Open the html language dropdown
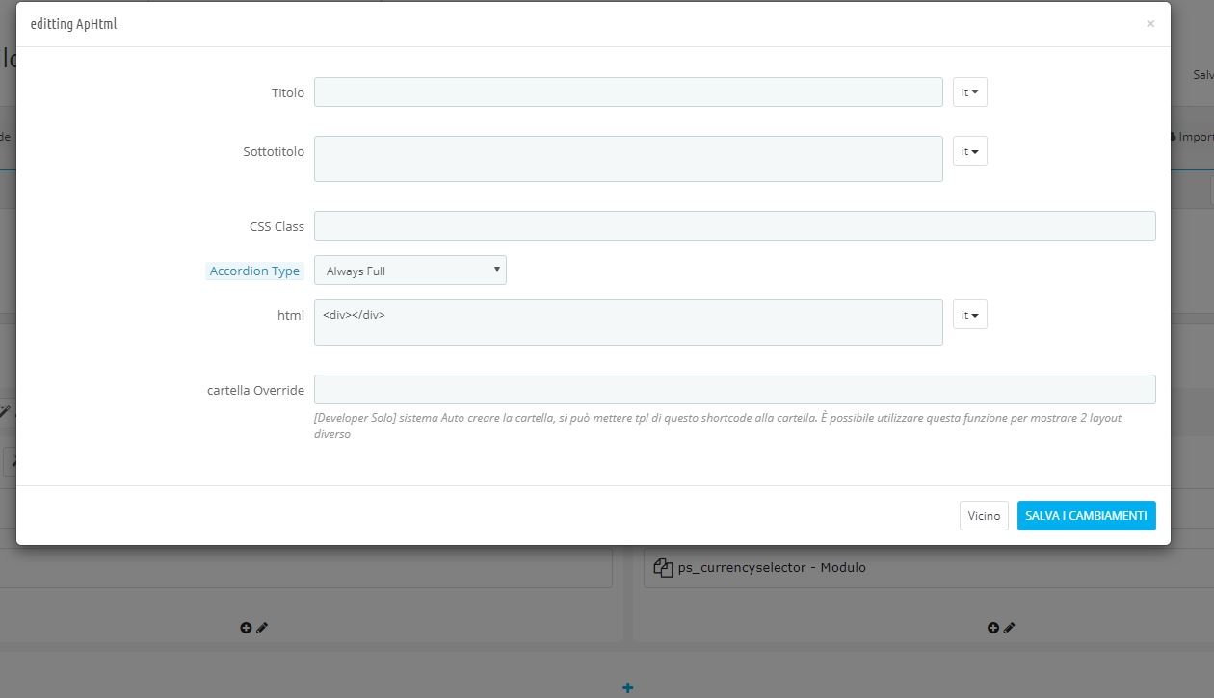The width and height of the screenshot is (1214, 698). [970, 315]
